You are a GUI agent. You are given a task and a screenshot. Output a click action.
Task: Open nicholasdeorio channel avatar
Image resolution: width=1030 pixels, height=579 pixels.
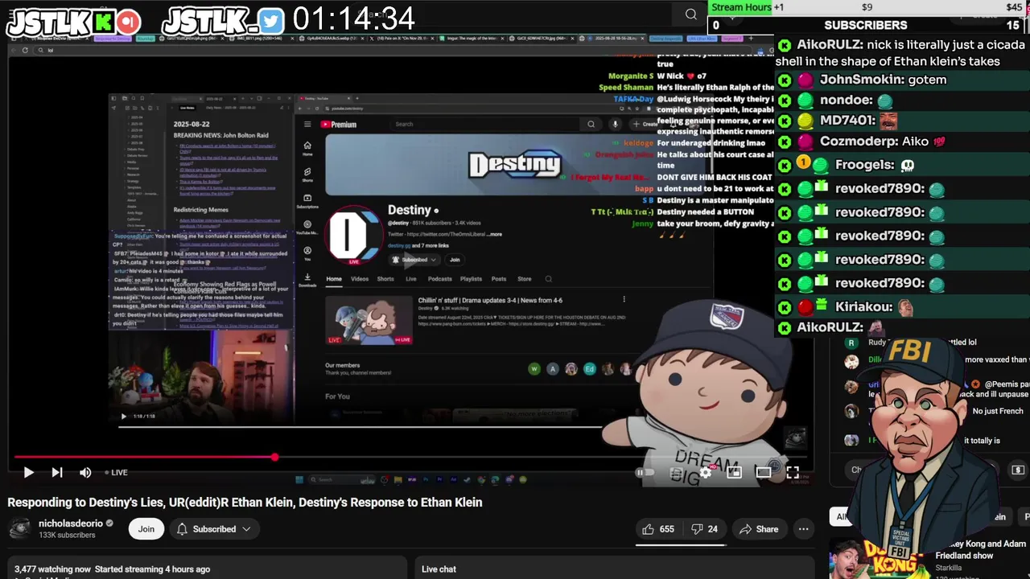[x=19, y=528]
